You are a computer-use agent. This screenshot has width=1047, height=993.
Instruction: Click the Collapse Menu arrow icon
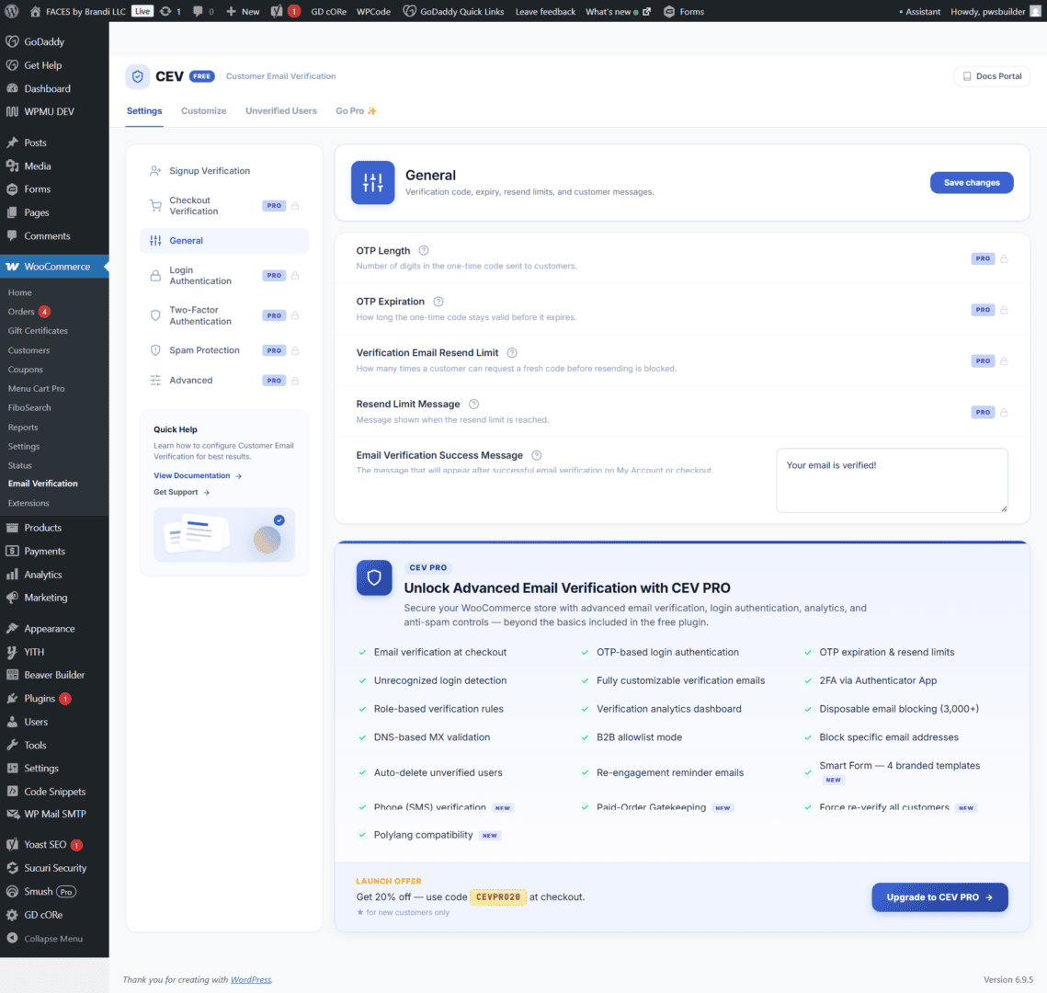tap(12, 938)
